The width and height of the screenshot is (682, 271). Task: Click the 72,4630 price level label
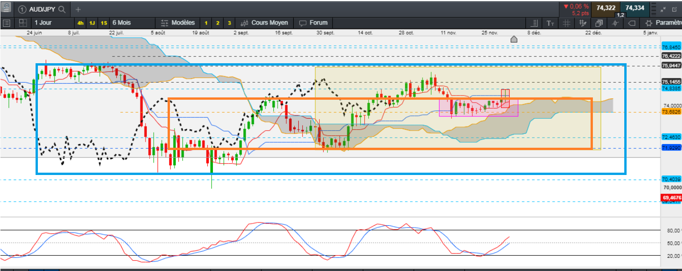[x=671, y=137]
